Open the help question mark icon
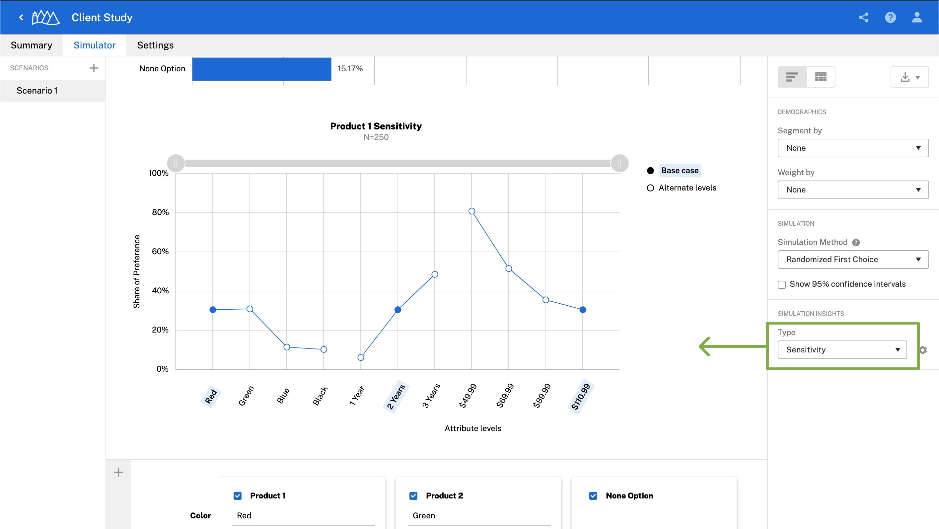The height and width of the screenshot is (529, 939). [x=890, y=17]
